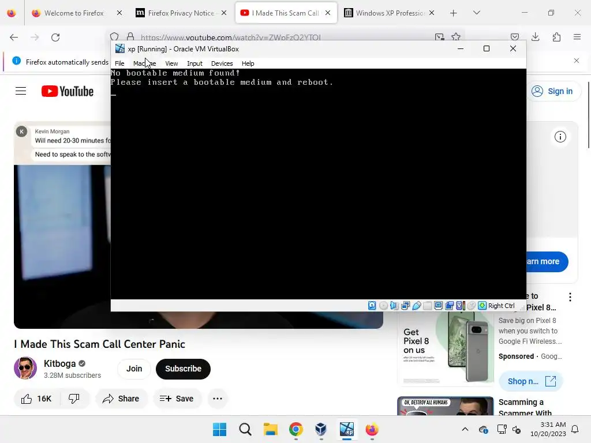
Task: Open the notifications bell in taskbar
Action: [575, 429]
